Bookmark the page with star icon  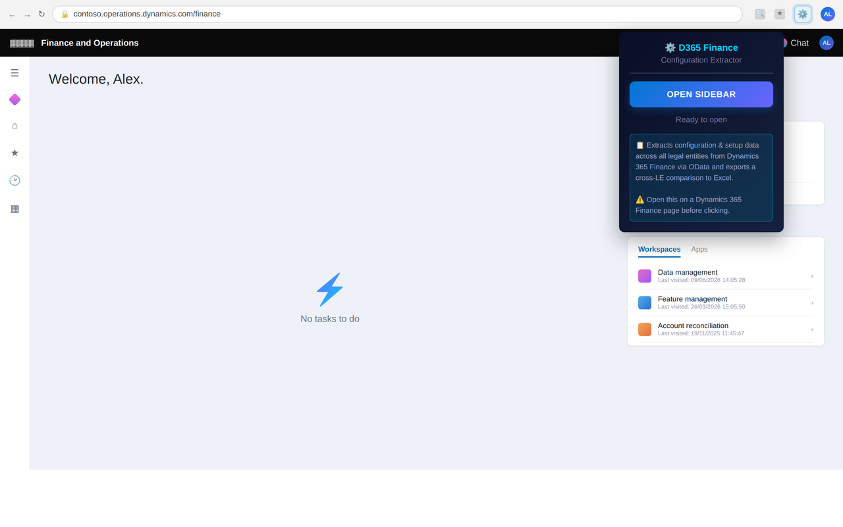pyautogui.click(x=780, y=14)
